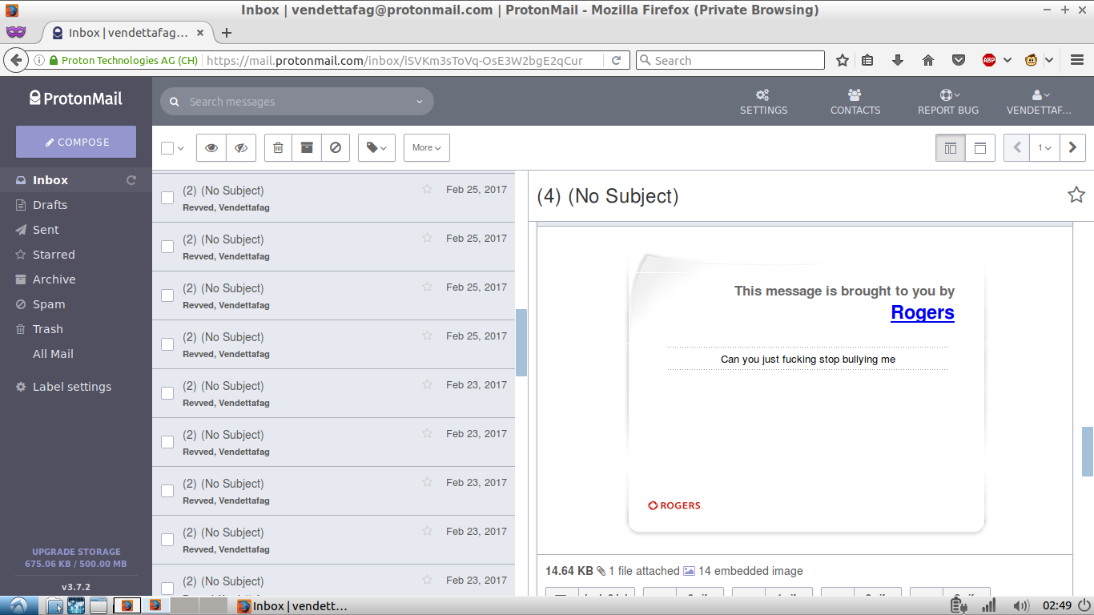Open the Firefox hamburger menu
The image size is (1094, 615).
[x=1076, y=60]
